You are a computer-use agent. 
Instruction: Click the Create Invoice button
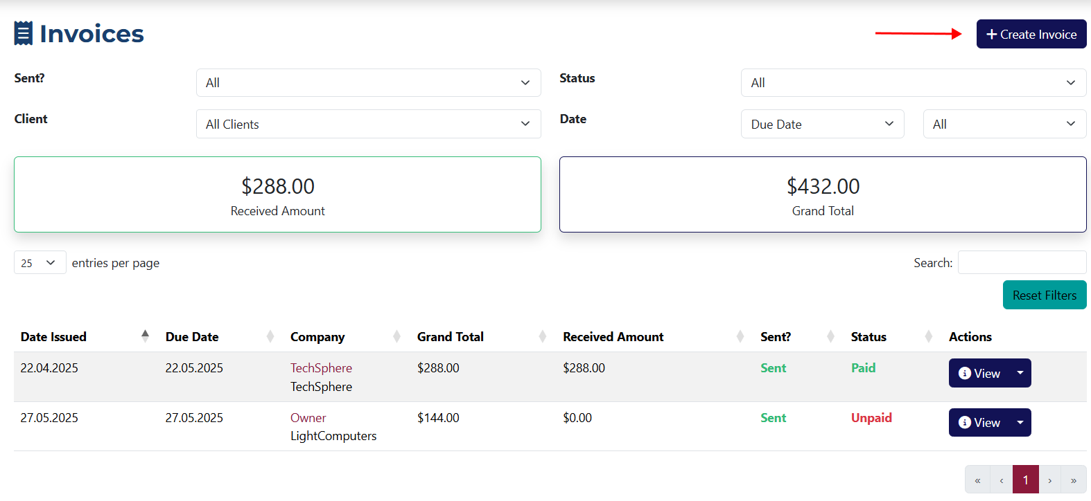click(x=1031, y=34)
